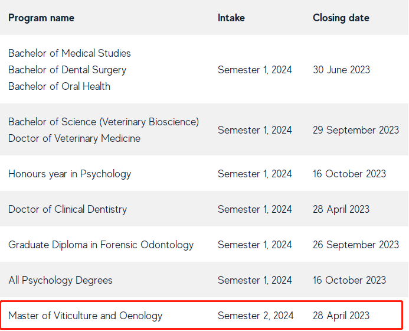Select Bachelor of Medical Studies program
Screen dimensions: 409x331
tap(70, 53)
